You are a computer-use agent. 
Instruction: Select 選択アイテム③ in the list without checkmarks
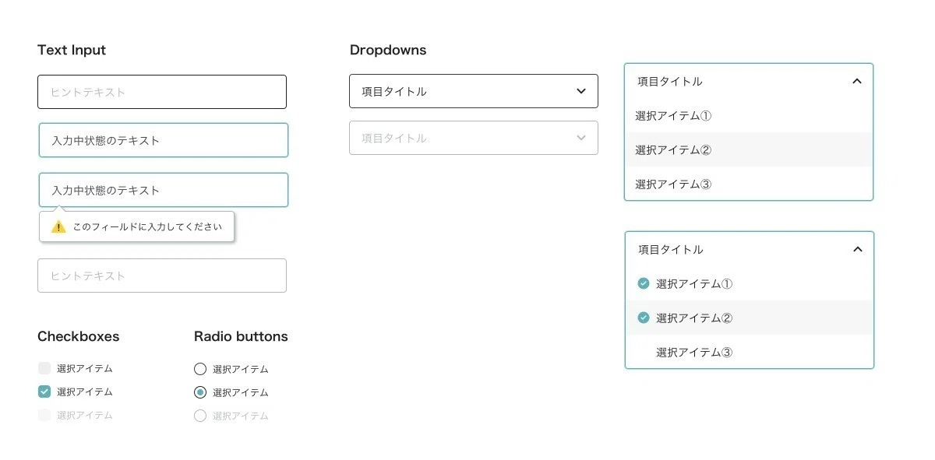pyautogui.click(x=749, y=184)
